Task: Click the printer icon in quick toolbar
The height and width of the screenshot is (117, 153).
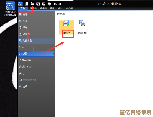Action: click(49, 4)
